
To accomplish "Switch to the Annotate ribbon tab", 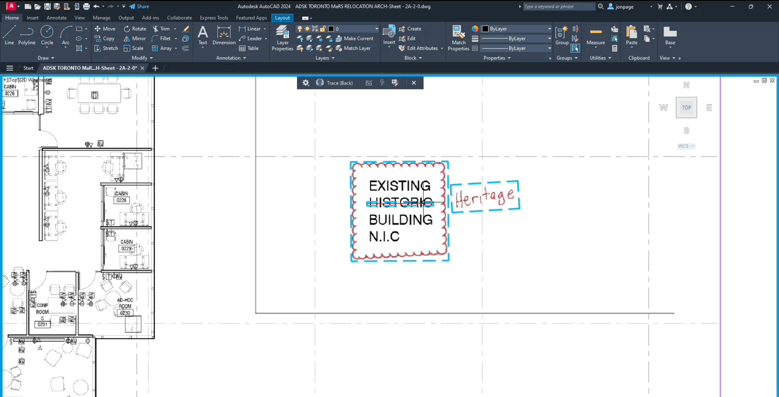I will click(x=56, y=17).
